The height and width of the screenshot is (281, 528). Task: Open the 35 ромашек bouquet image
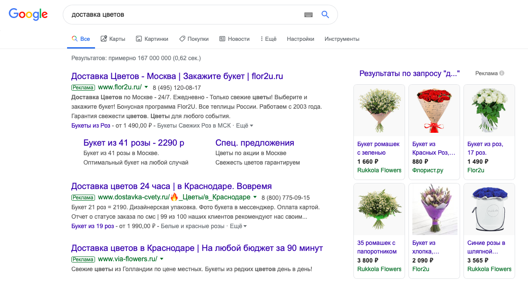coord(379,209)
